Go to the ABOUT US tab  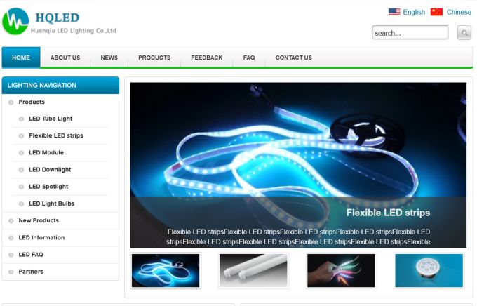[65, 58]
